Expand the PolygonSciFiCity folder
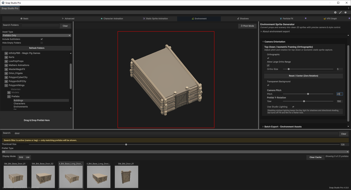The width and height of the screenshot is (351, 190). click(6, 81)
